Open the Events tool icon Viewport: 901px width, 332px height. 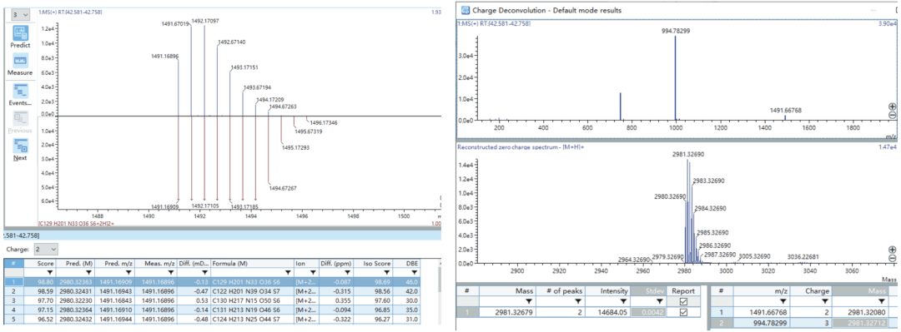[x=21, y=90]
